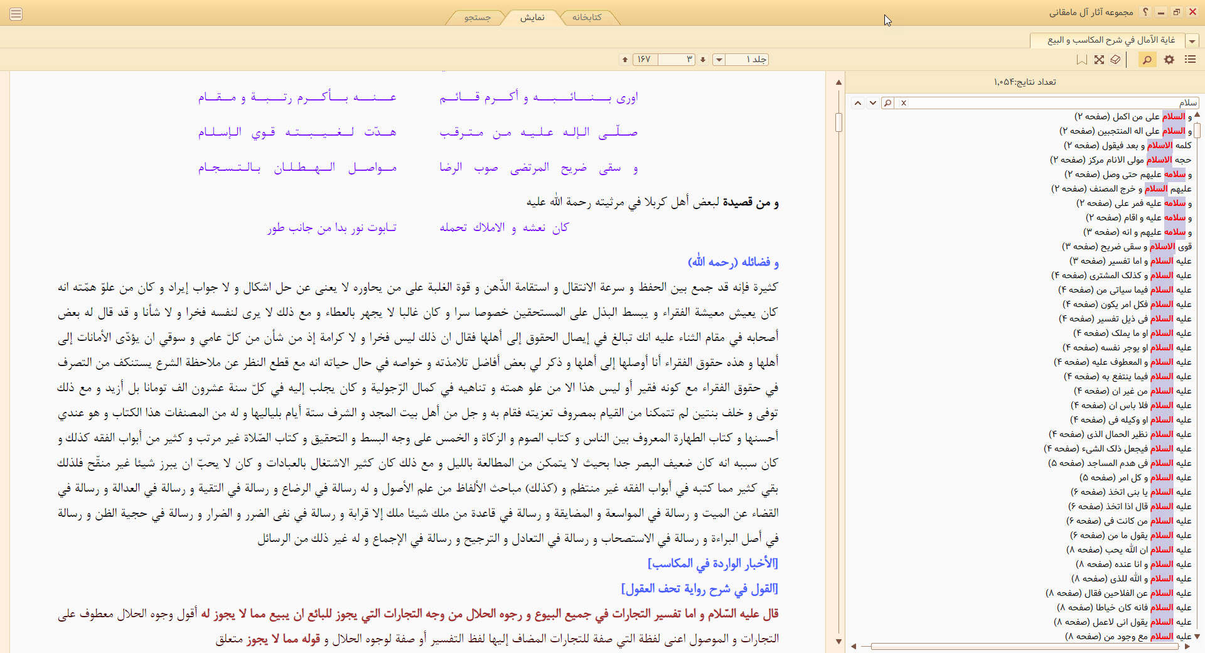Open result قوى الاسلام و سقى ضريح
Screen dimensions: 1205x653
[x=1127, y=247]
